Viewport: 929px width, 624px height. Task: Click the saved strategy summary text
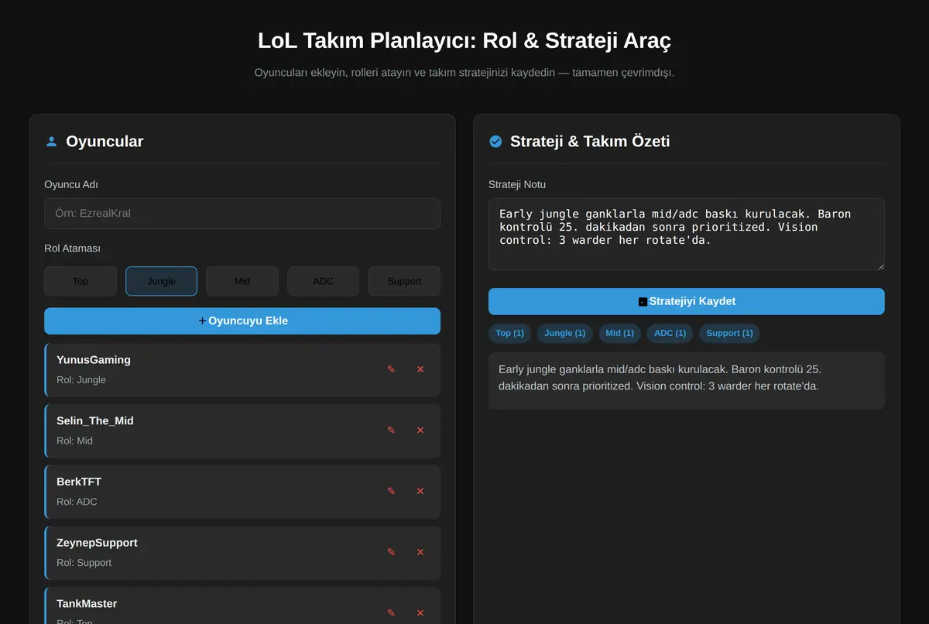[660, 377]
